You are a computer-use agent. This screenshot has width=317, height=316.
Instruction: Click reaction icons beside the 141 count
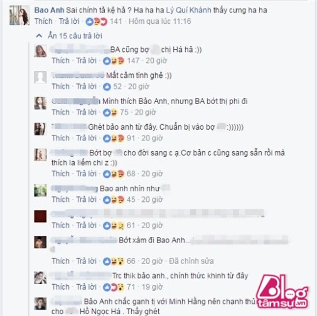tap(97, 21)
